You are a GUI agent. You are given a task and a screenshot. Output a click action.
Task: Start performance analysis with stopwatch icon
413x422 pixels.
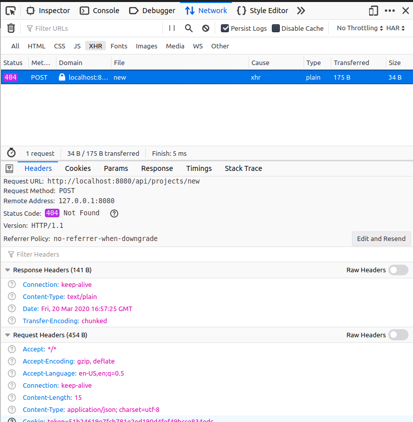tap(11, 153)
